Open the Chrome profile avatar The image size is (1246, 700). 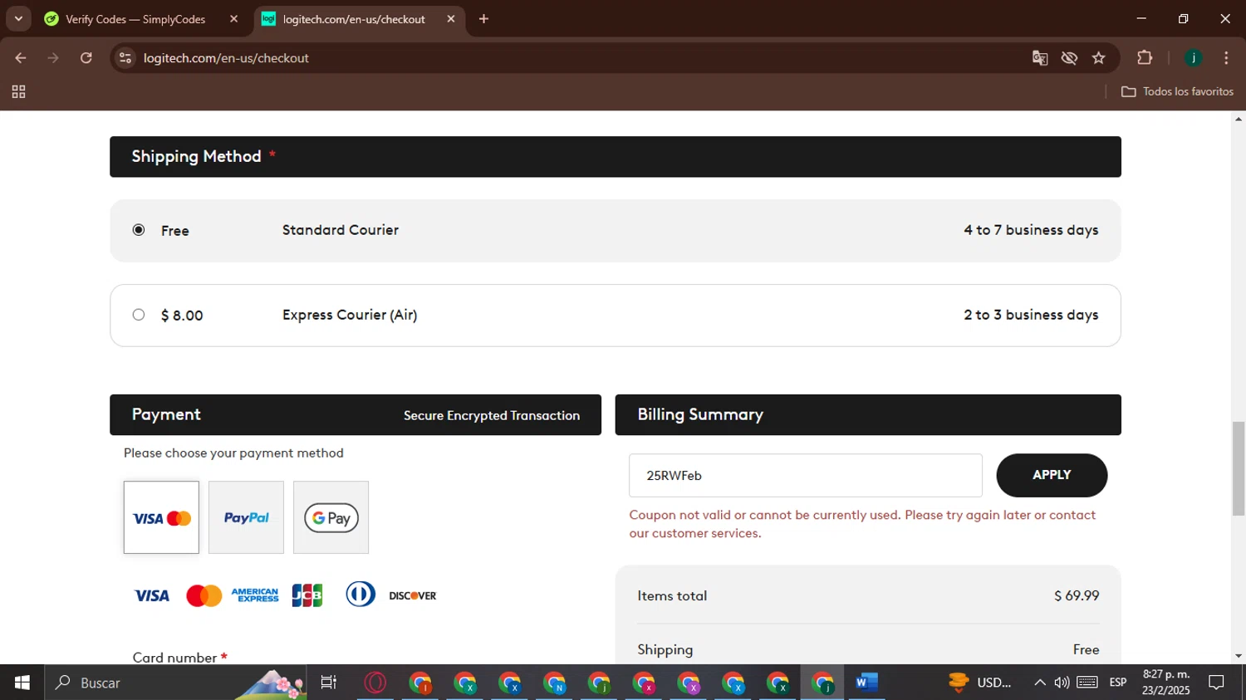[x=1194, y=58]
